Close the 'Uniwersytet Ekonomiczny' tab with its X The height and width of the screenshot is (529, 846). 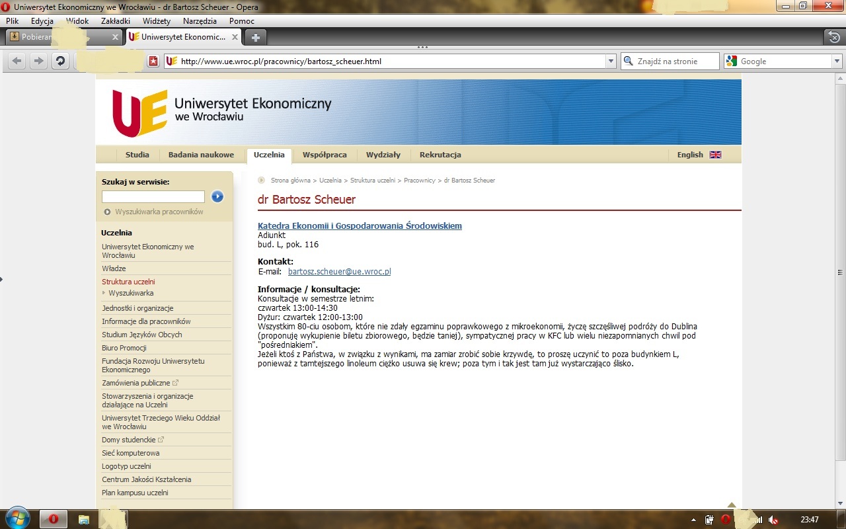click(235, 37)
